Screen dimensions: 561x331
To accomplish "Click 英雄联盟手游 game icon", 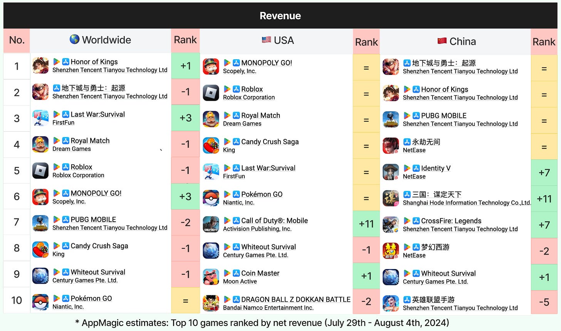I will 391,303.
